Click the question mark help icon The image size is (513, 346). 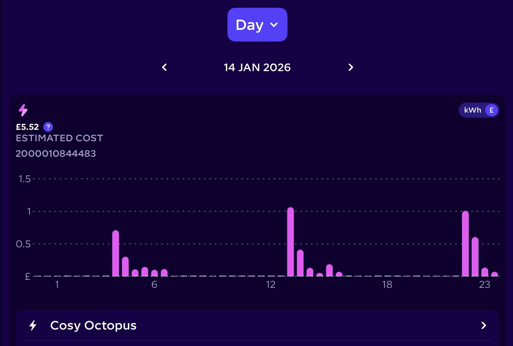click(48, 127)
